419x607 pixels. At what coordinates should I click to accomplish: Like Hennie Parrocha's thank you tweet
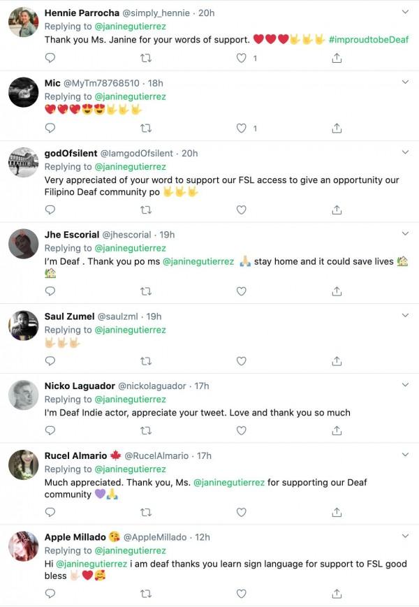(242, 58)
